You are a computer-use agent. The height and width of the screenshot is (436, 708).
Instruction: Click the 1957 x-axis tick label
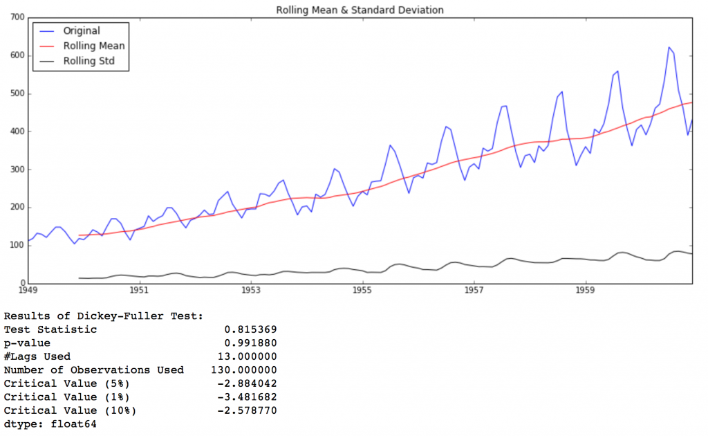coord(474,291)
